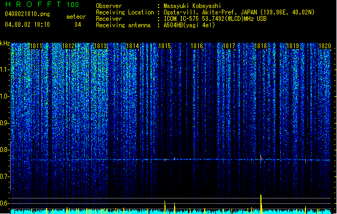This screenshot has width=337, height=214.
Task: Click the red meteor echo near 1818
Action: pyautogui.click(x=261, y=158)
